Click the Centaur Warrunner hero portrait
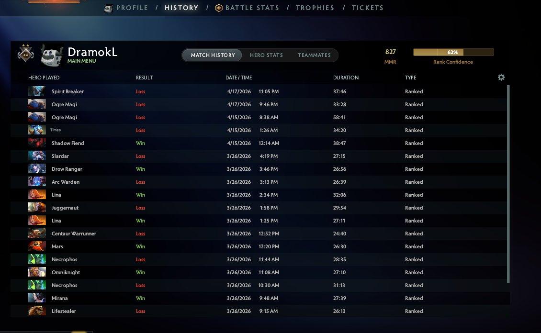 (37, 233)
